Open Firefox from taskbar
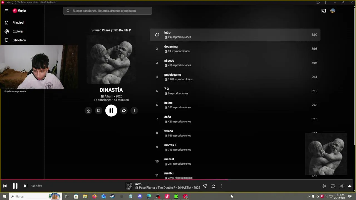Screen dimensions: 356x200 (x=94, y=196)
